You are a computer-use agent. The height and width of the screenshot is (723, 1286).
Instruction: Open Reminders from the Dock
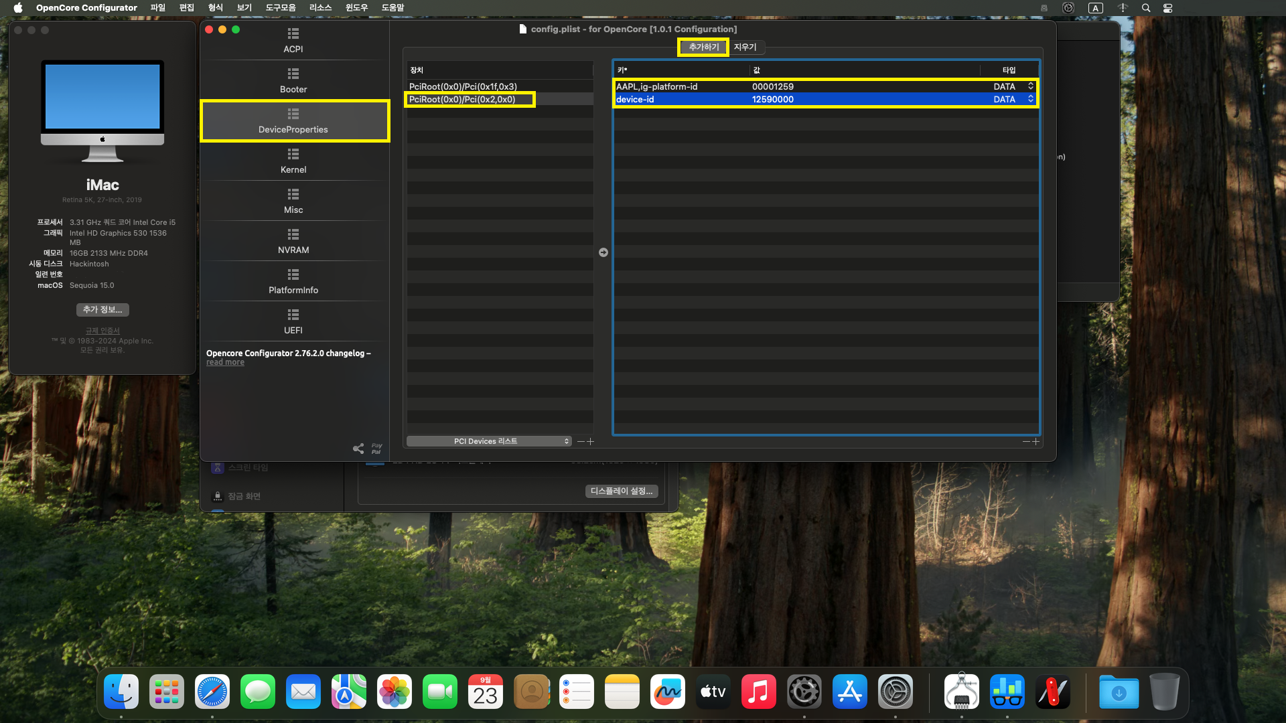point(577,692)
